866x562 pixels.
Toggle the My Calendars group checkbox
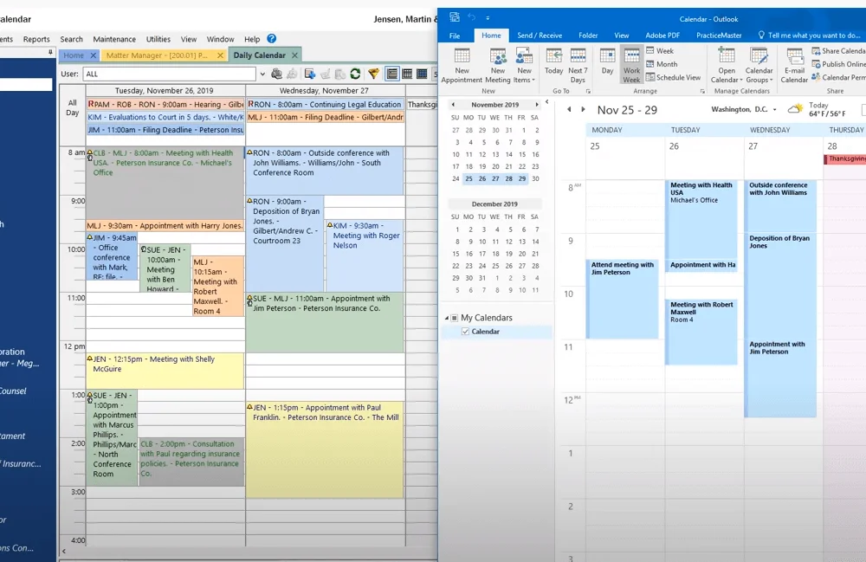tap(455, 318)
